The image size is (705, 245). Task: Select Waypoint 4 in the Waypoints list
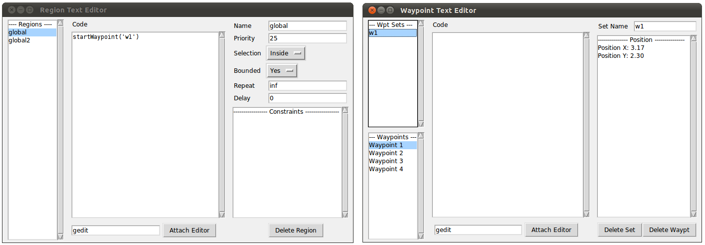click(x=393, y=169)
